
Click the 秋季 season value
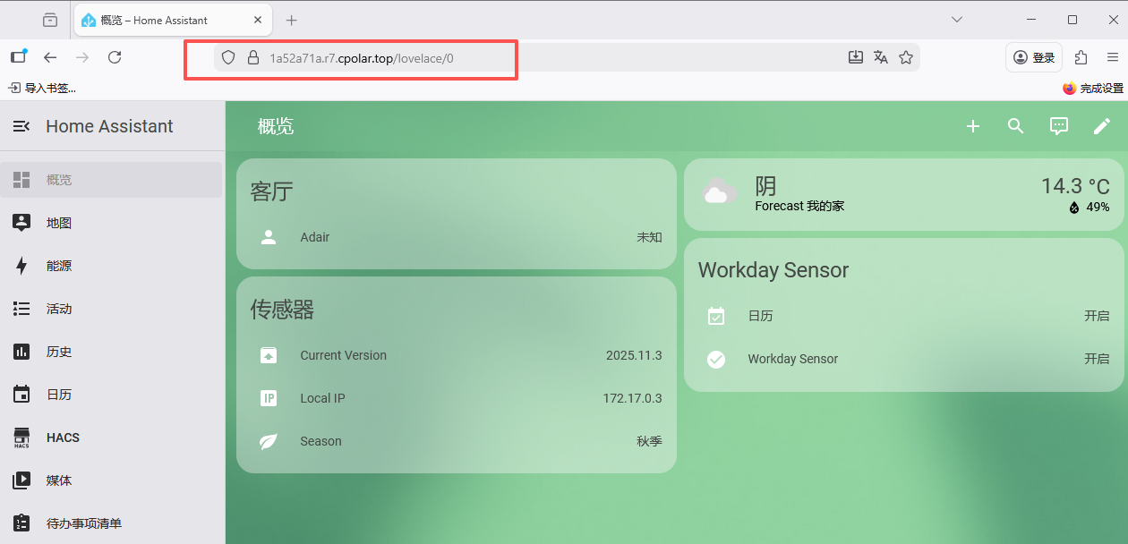tap(649, 441)
